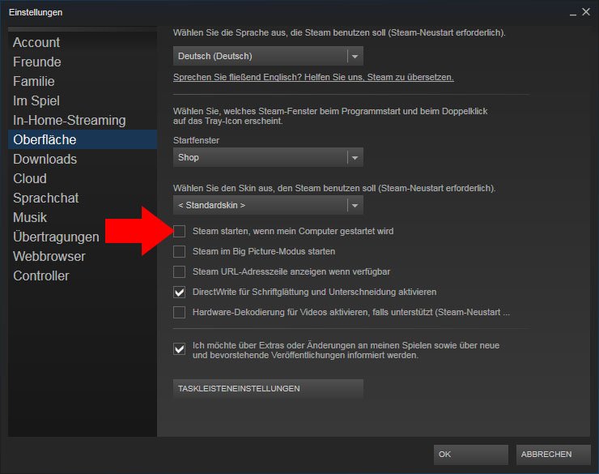
Task: Uncheck DirectWrite für Schriftglättung checkbox
Action: [179, 292]
